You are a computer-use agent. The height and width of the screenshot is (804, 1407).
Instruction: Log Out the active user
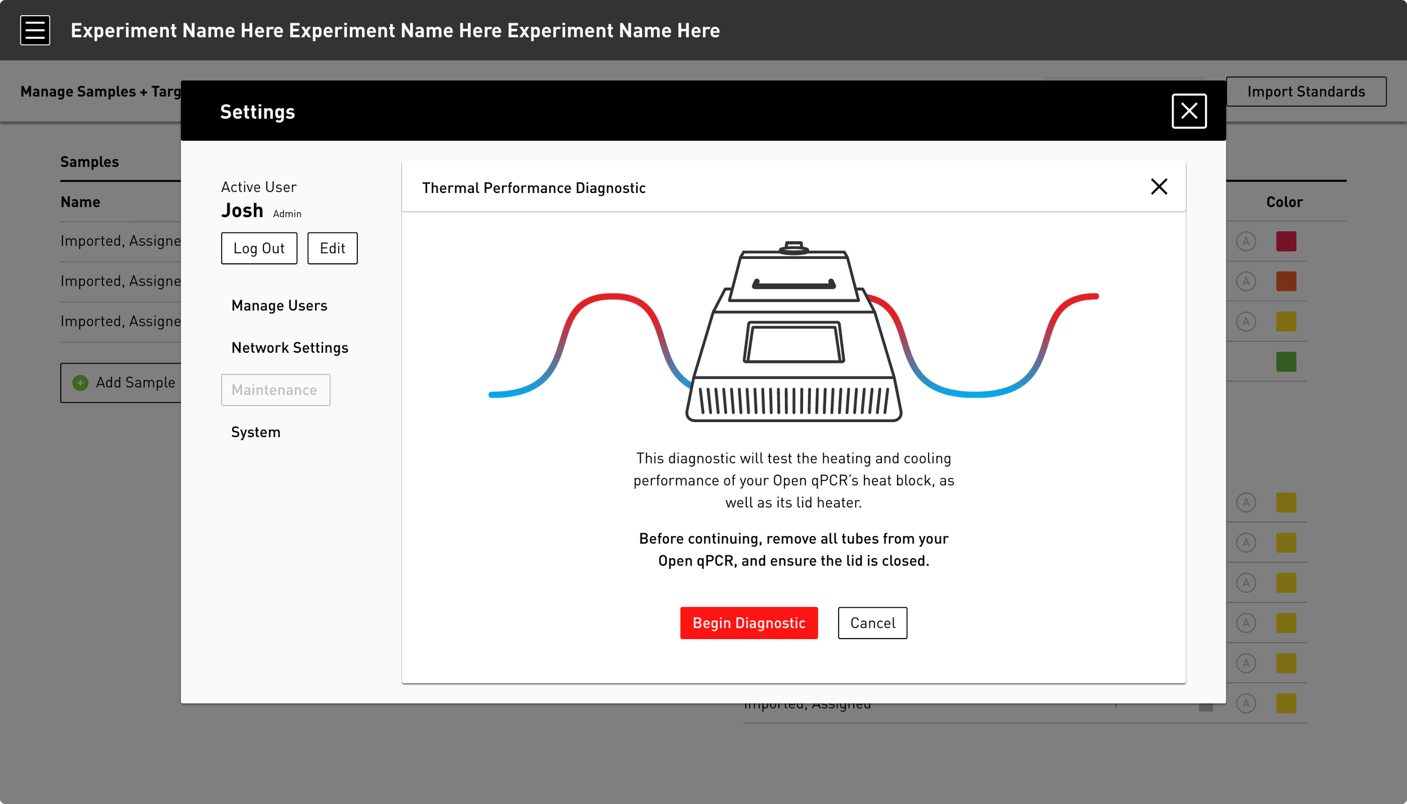pyautogui.click(x=259, y=248)
